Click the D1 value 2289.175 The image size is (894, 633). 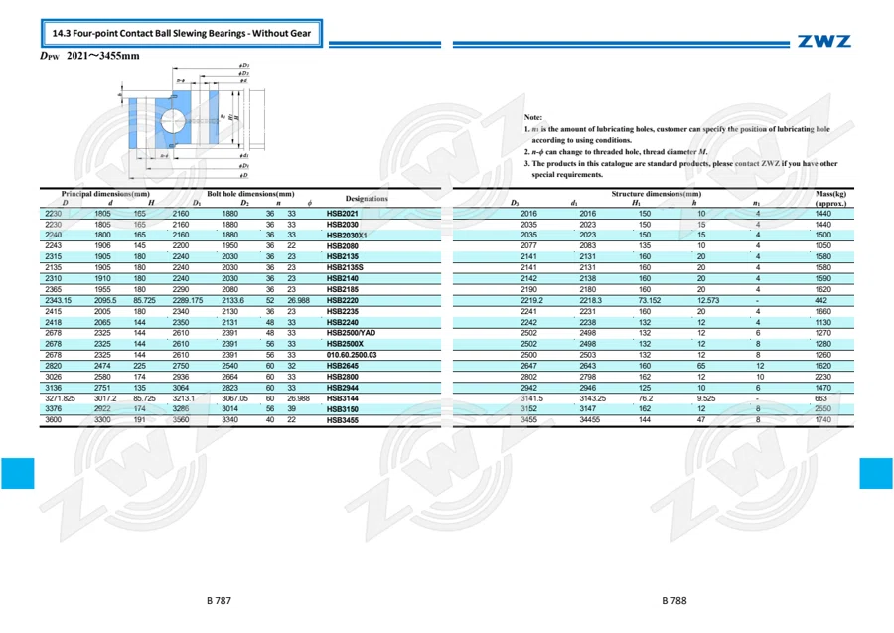(188, 300)
